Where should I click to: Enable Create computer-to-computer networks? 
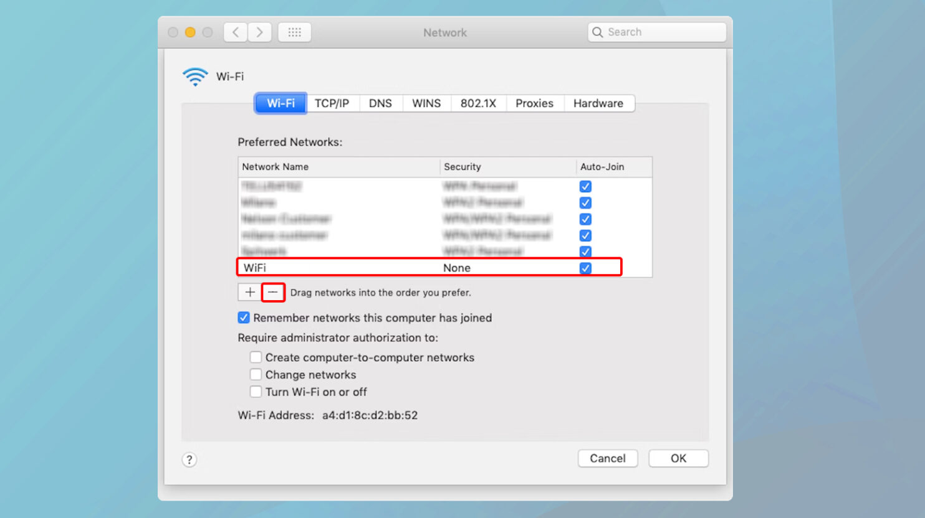coord(256,357)
